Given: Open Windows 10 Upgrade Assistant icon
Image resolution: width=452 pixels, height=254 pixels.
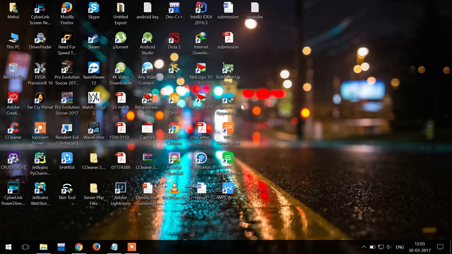Looking at the screenshot, I should point(228,104).
